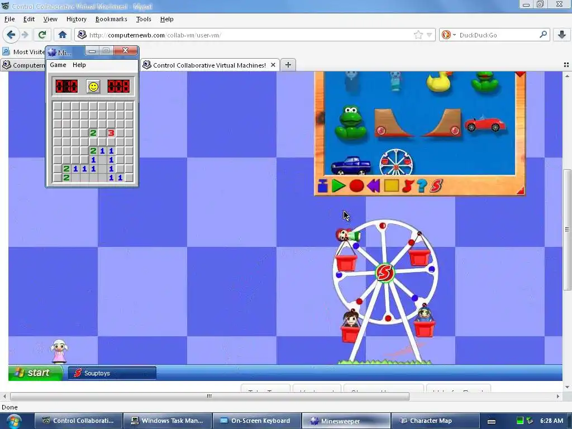The image size is (572, 429).
Task: Toggle sound with the red music note
Action: point(407,185)
